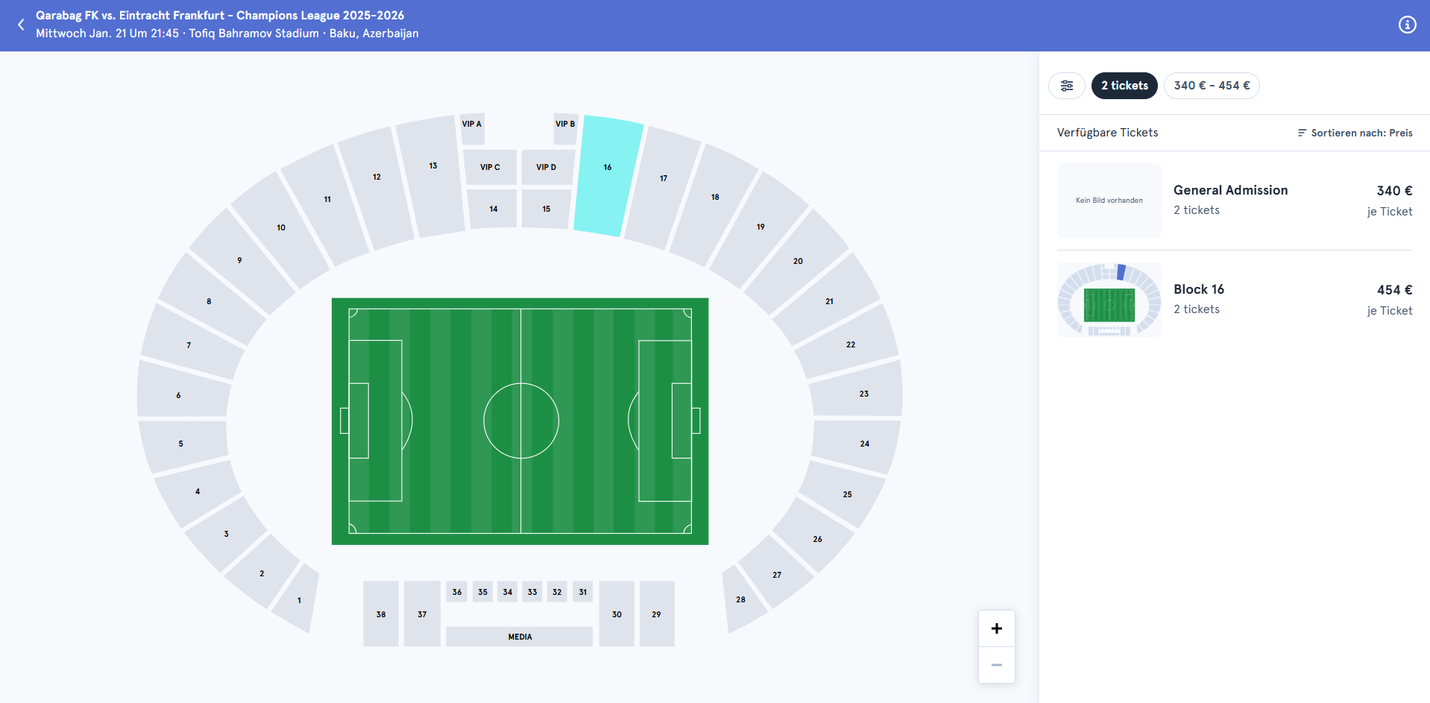The height and width of the screenshot is (703, 1430).
Task: Click the Block 16 stadium thumbnail
Action: (1109, 300)
